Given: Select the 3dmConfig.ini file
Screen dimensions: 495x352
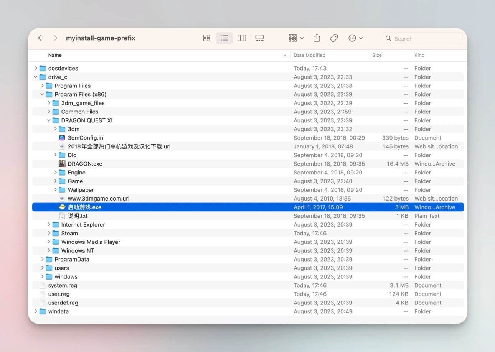Looking at the screenshot, I should (86, 138).
